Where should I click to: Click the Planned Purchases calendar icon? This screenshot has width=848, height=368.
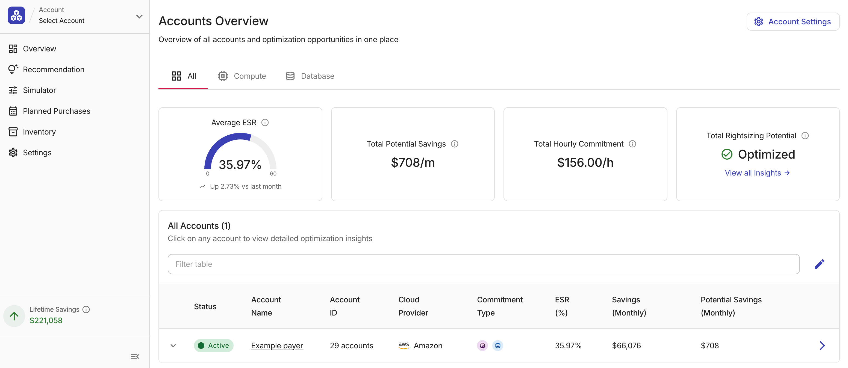[13, 111]
